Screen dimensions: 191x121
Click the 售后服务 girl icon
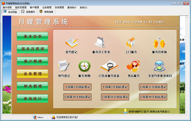[133, 66]
